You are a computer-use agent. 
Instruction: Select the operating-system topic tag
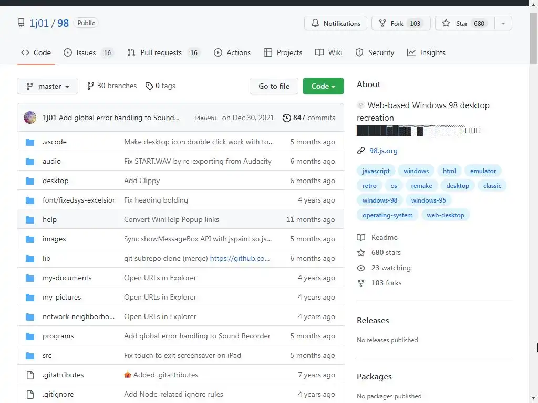tap(387, 215)
